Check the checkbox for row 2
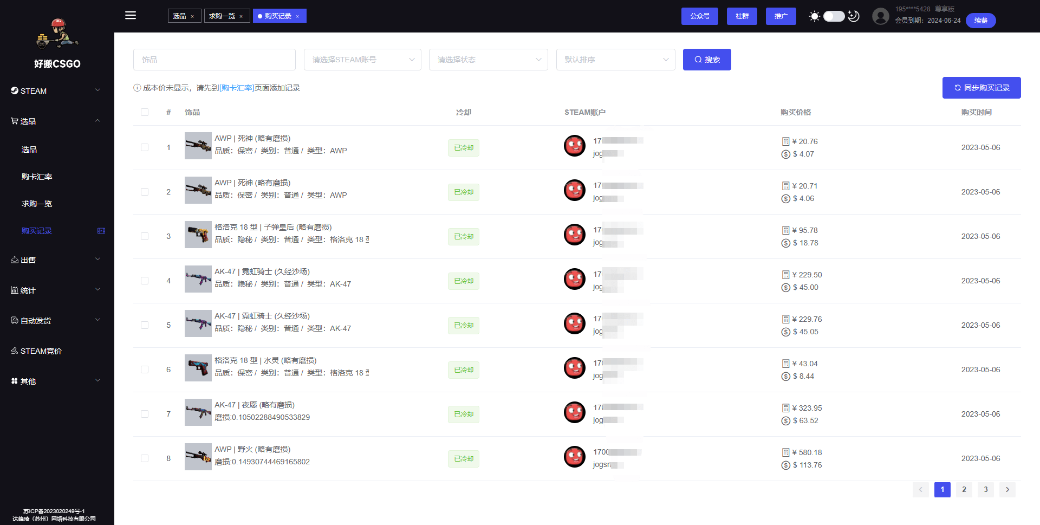This screenshot has height=525, width=1040. [145, 192]
